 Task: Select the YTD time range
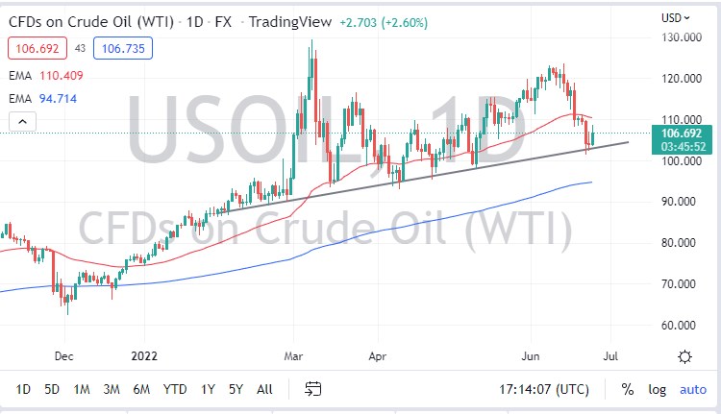tap(174, 389)
